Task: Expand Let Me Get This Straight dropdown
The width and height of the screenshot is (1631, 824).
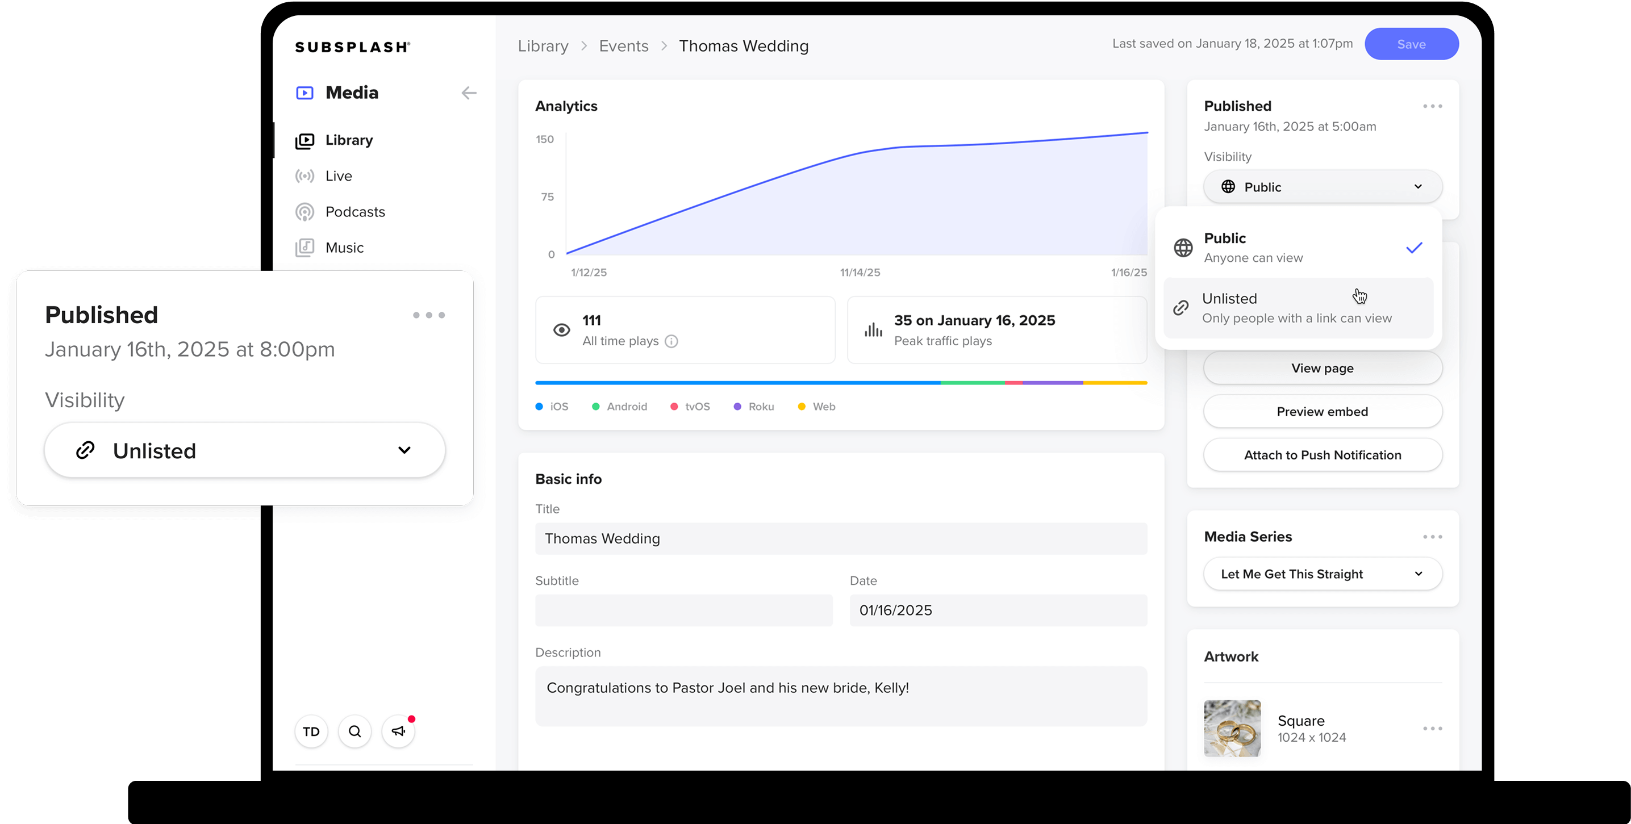Action: coord(1323,574)
